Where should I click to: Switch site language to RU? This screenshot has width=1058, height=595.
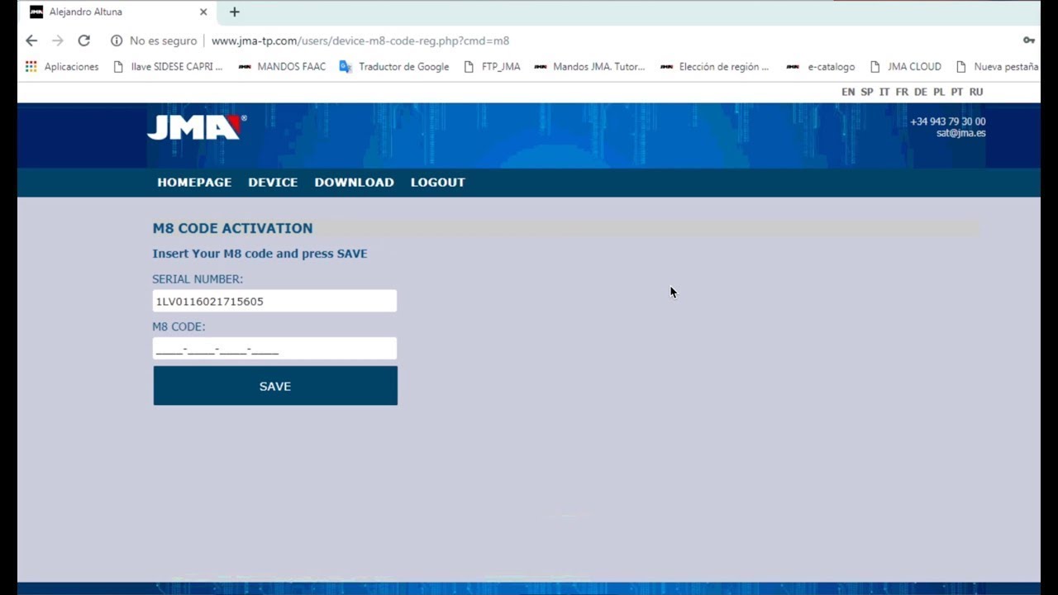pos(976,92)
